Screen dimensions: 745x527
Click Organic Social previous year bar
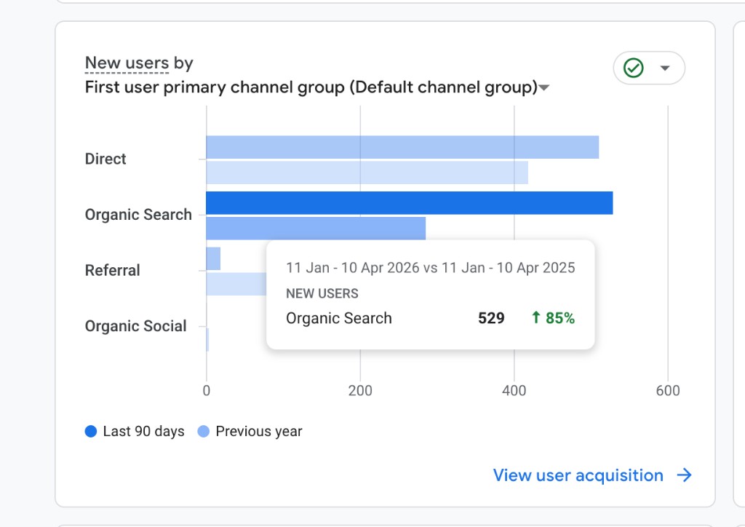point(207,340)
